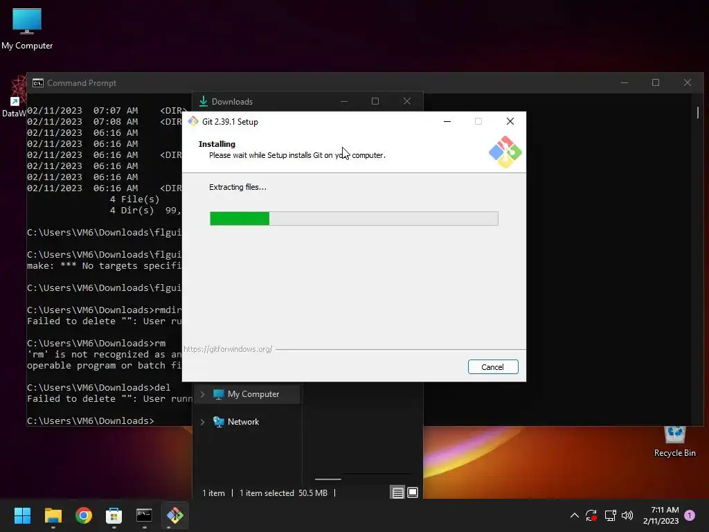Close the Downloads window
The image size is (709, 532).
point(407,101)
